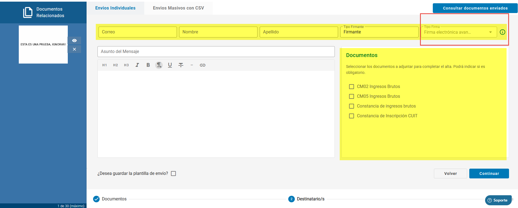518x208 pixels.
Task: Check CM02 Ingresos Brutos
Action: coord(351,87)
